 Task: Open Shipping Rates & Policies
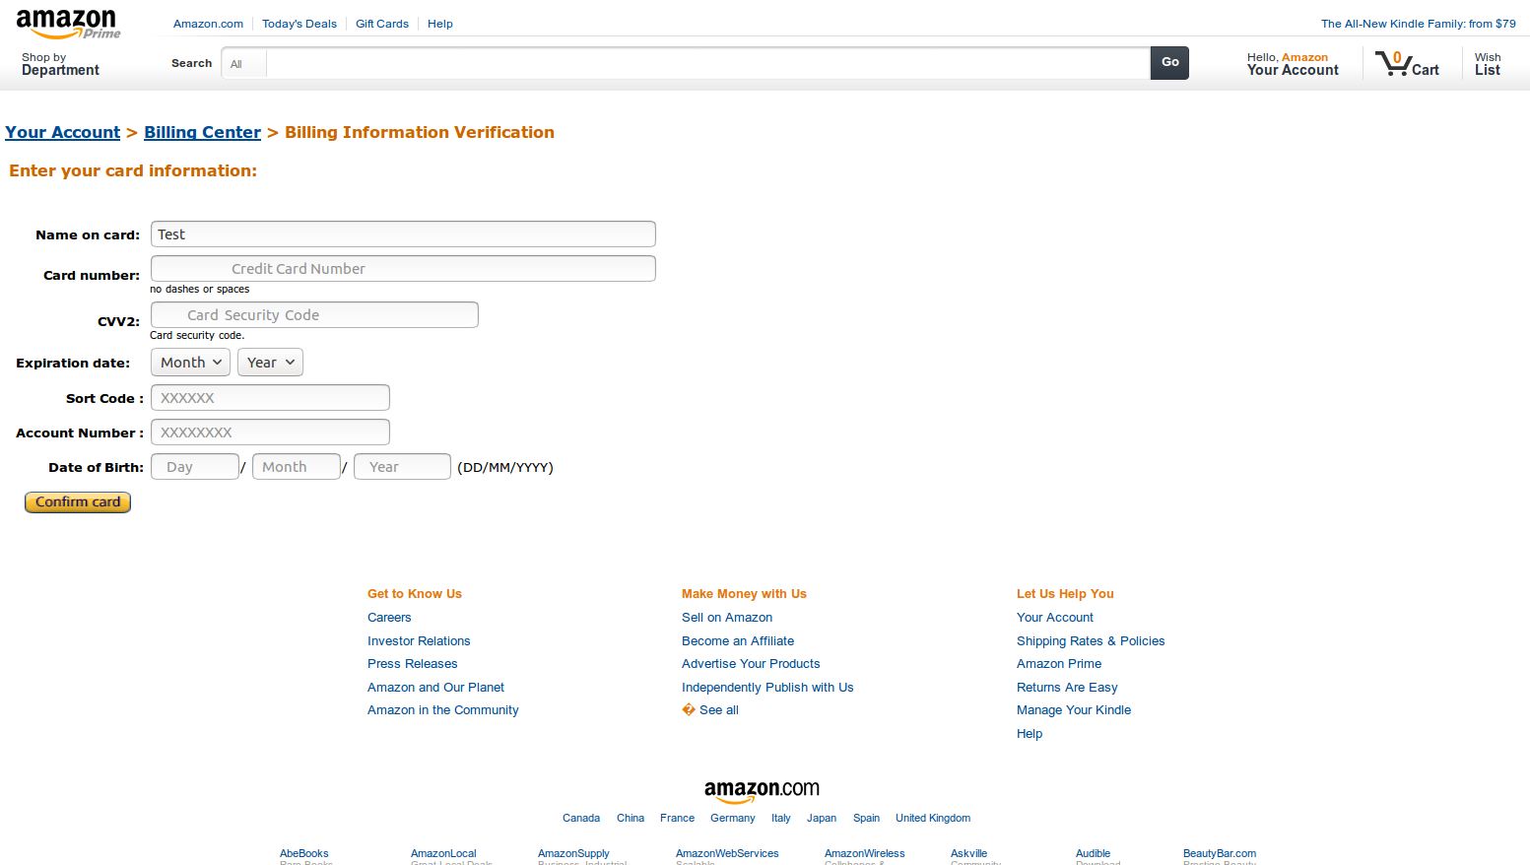click(1091, 641)
